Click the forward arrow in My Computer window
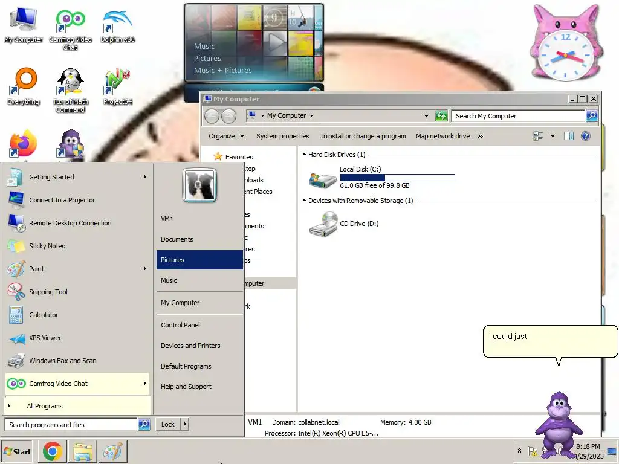This screenshot has height=464, width=619. (x=228, y=116)
